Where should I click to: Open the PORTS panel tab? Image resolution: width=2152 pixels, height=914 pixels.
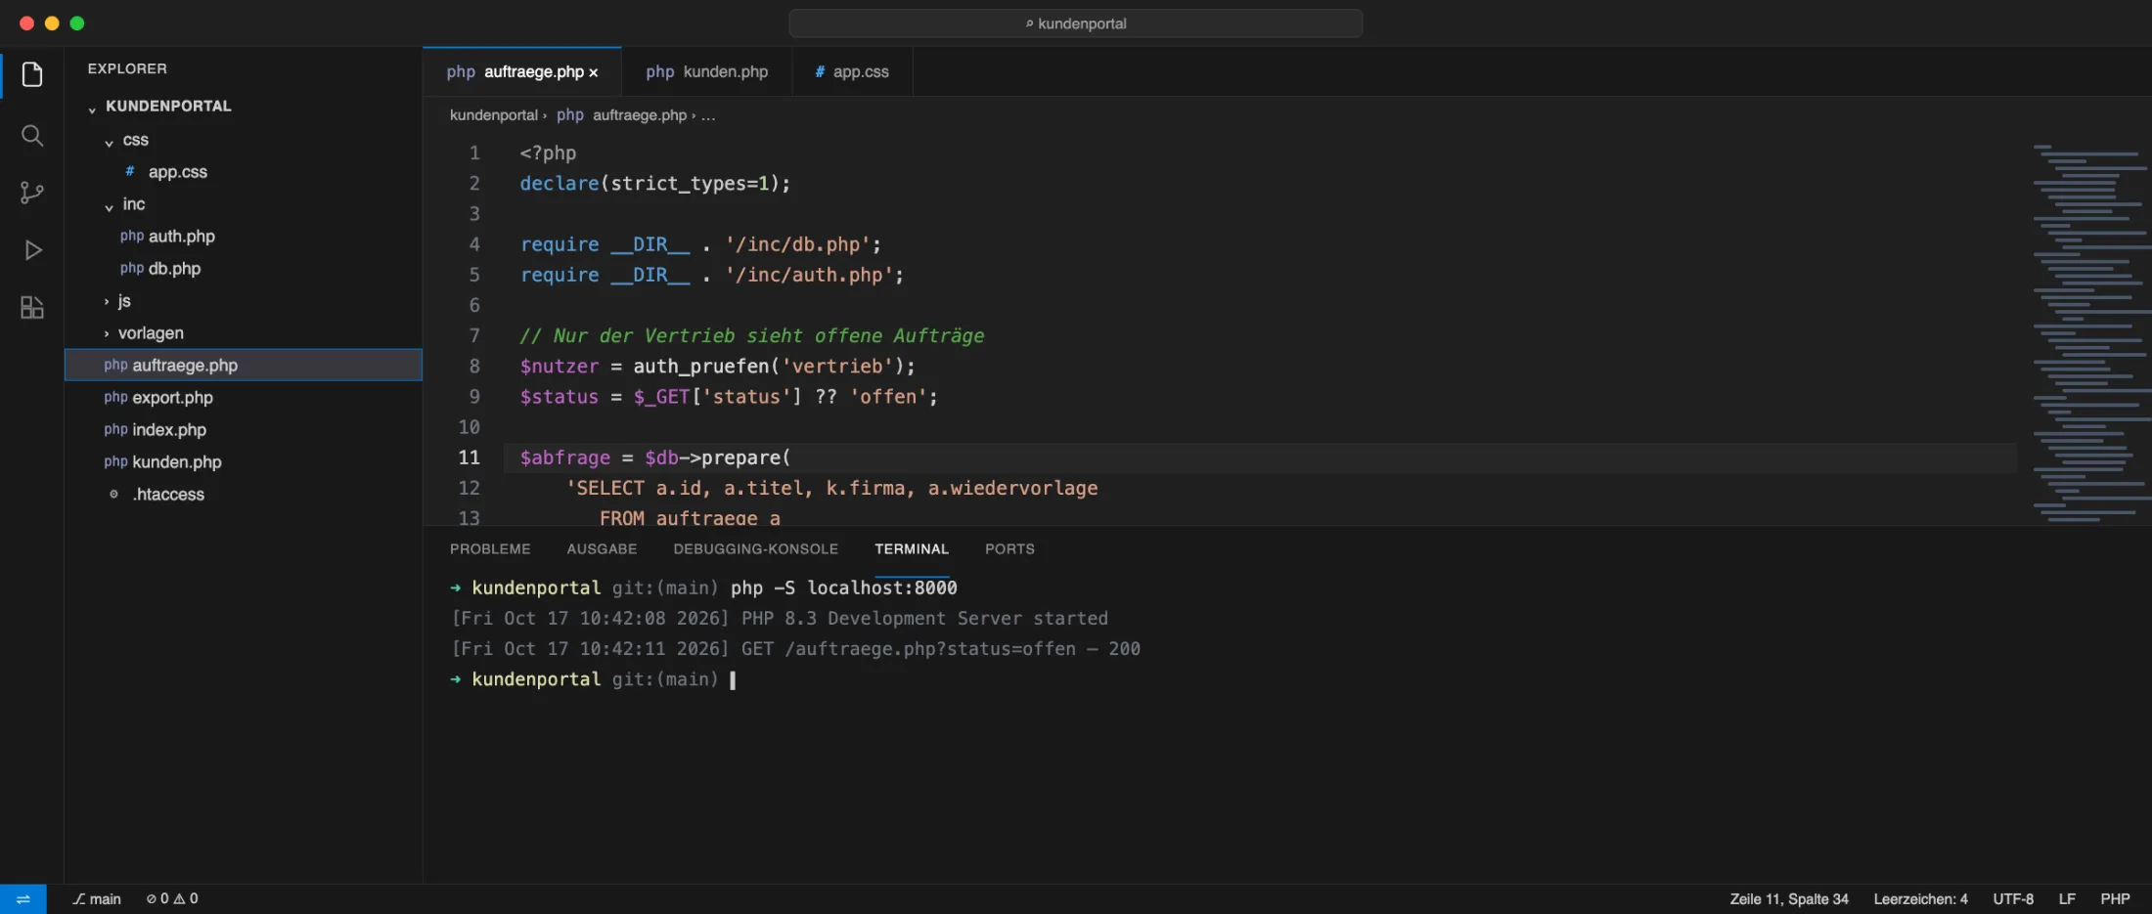[x=1009, y=549]
